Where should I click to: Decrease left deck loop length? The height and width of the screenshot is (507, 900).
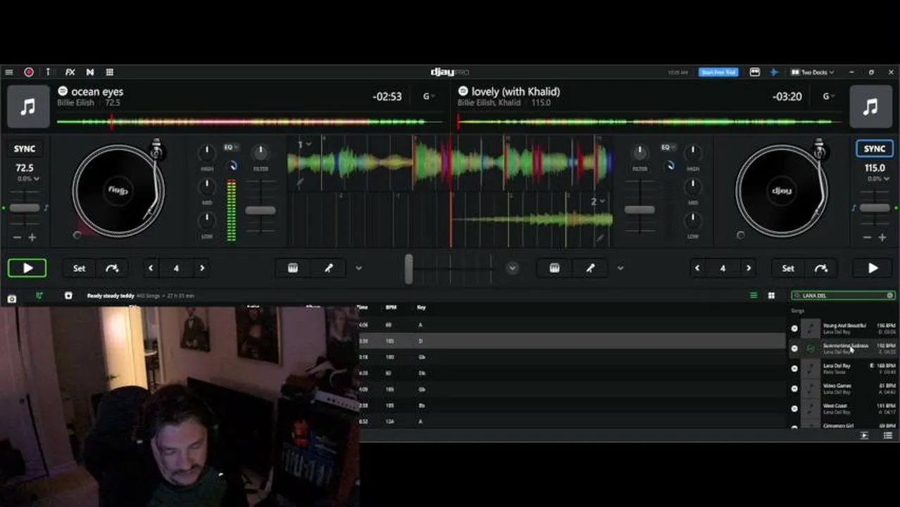[151, 268]
